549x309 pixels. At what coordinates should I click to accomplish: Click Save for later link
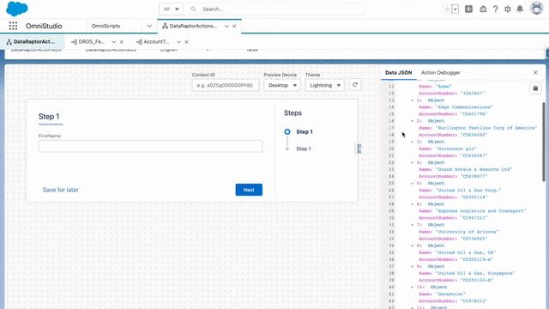tap(61, 190)
